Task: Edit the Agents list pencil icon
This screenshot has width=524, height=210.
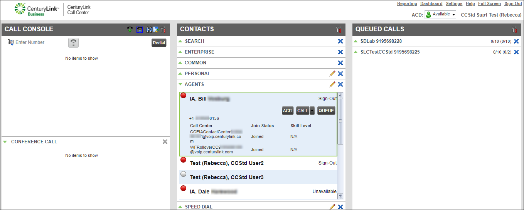Action: (x=332, y=84)
